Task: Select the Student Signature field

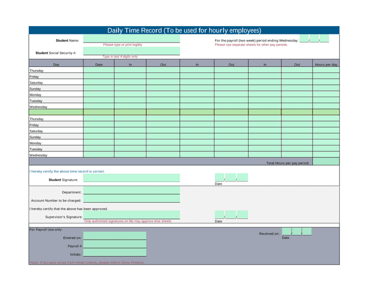Action: point(131,177)
